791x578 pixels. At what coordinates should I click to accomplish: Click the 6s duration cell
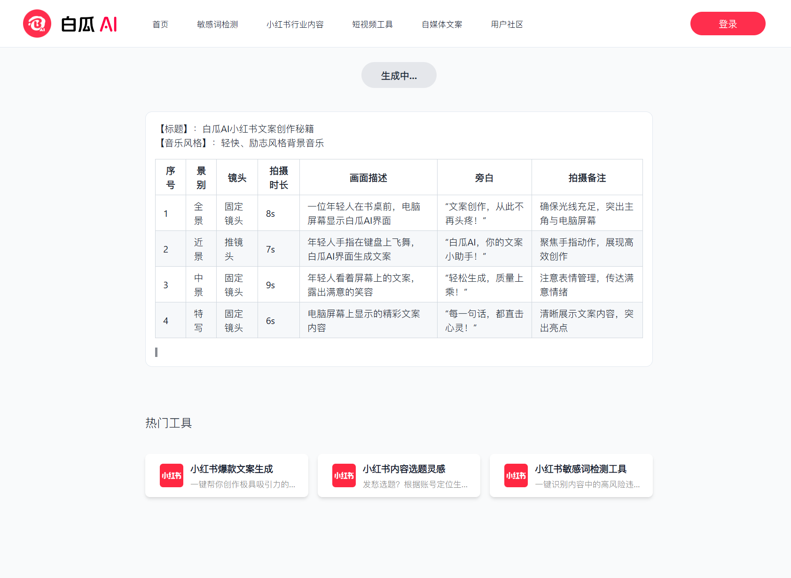[x=279, y=321]
